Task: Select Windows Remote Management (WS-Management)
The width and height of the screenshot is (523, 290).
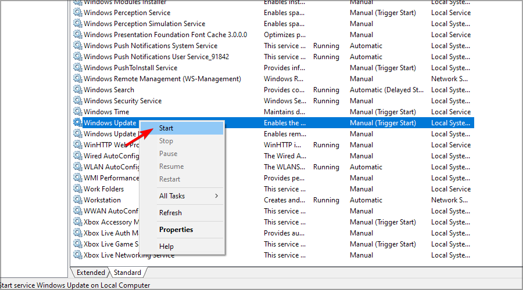Action: pos(163,78)
